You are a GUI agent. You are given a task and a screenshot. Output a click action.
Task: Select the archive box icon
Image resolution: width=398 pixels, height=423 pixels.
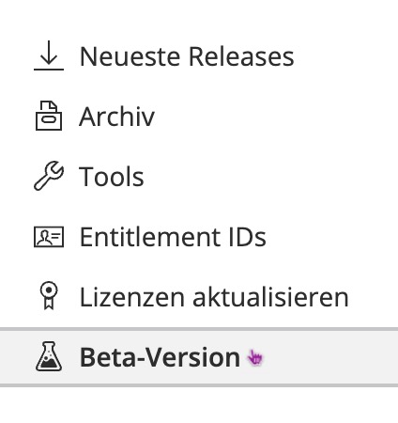tap(49, 116)
